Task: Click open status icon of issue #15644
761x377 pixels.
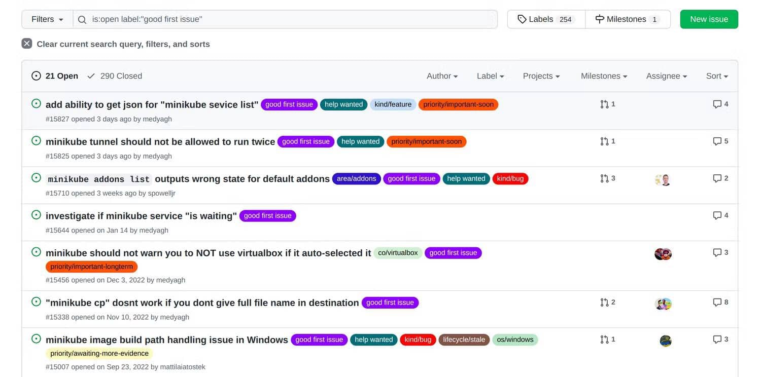Action: pyautogui.click(x=36, y=215)
